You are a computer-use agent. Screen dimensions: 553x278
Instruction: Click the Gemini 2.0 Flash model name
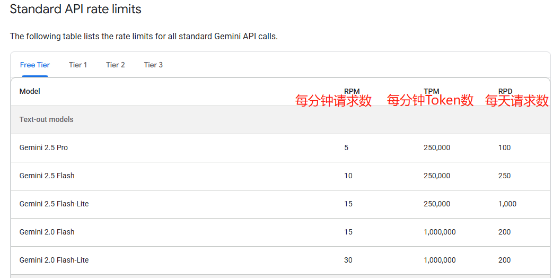tap(47, 232)
